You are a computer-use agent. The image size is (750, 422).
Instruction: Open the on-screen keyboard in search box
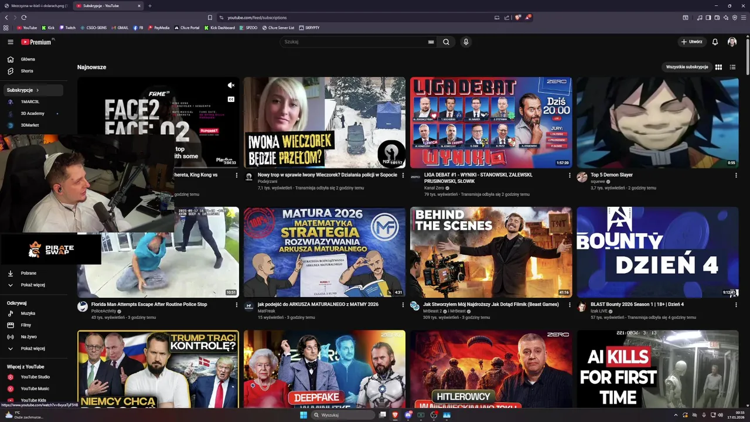coord(431,42)
